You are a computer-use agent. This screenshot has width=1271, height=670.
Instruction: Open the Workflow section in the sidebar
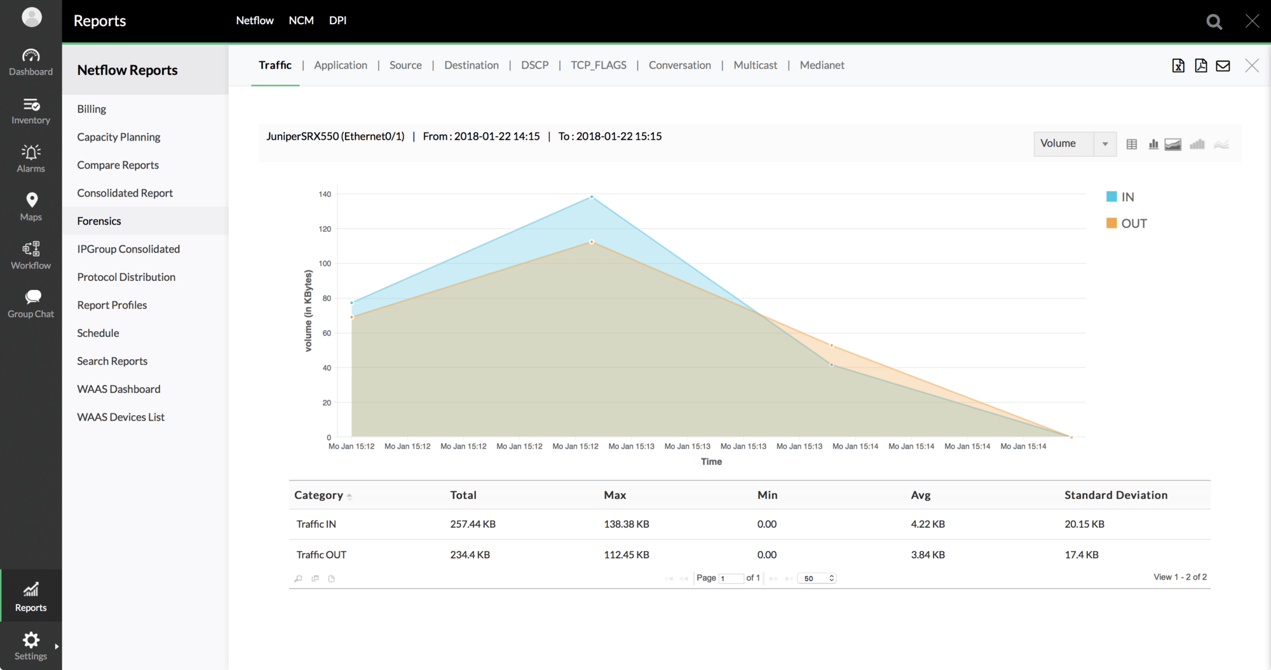click(31, 254)
